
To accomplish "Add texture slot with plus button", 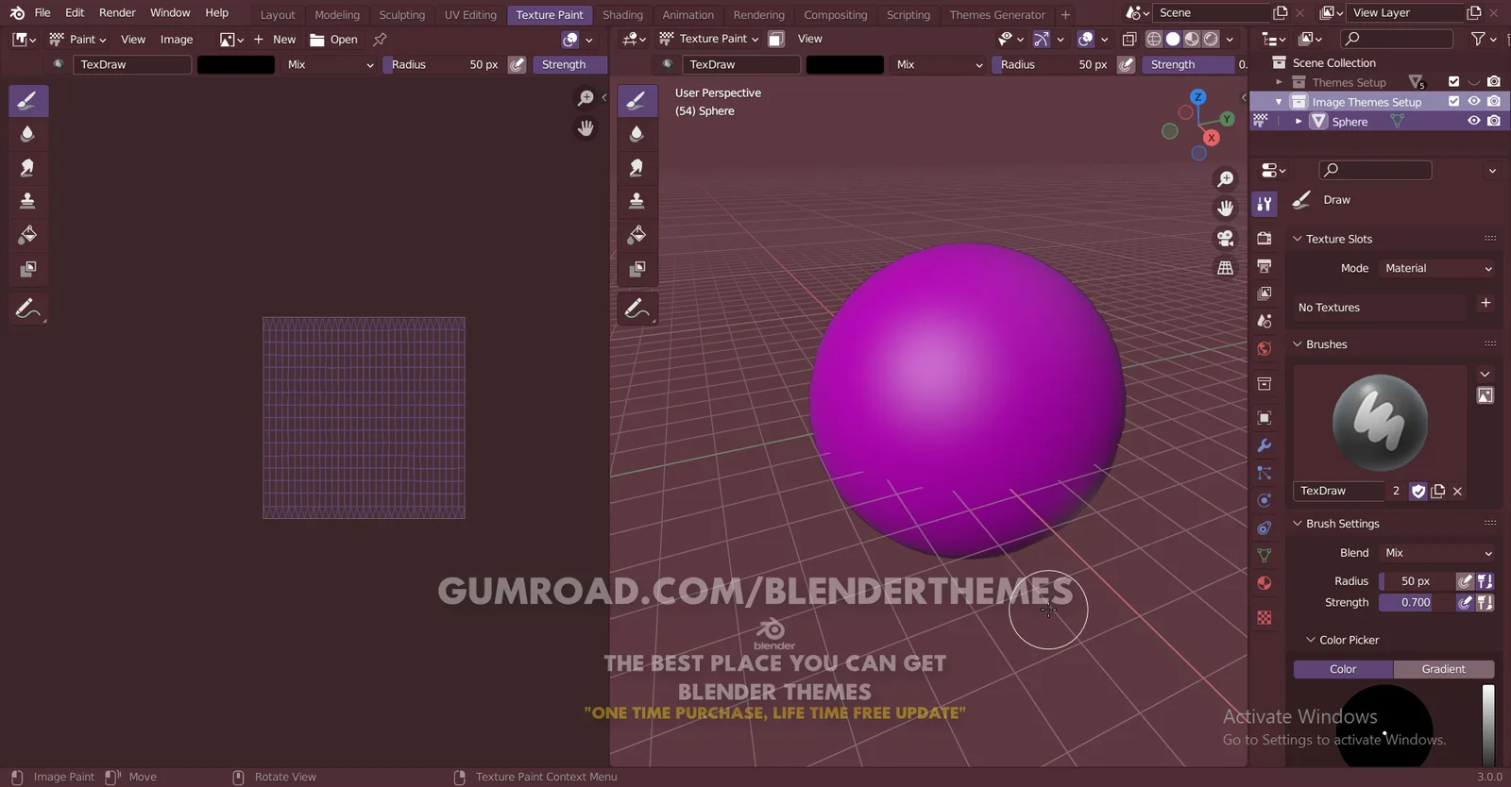I will coord(1486,303).
